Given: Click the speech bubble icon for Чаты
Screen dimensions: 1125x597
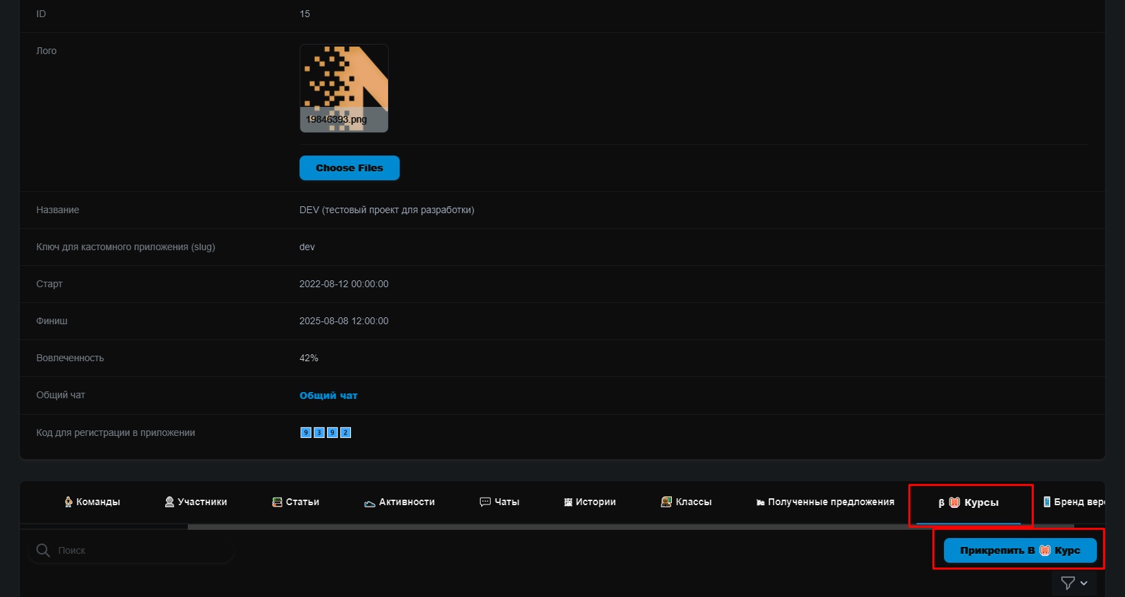Looking at the screenshot, I should [x=485, y=502].
